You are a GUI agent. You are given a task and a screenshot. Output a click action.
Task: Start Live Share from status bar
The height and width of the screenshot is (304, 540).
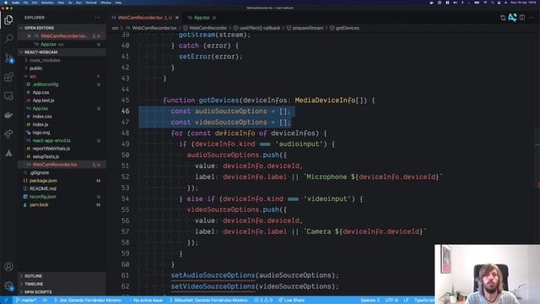(291, 301)
